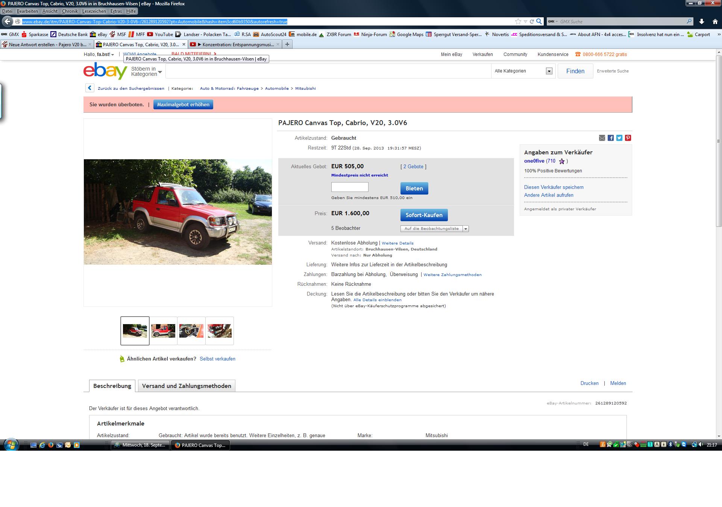This screenshot has width=722, height=507.
Task: Pin listing with Pinterest icon
Action: click(x=628, y=138)
